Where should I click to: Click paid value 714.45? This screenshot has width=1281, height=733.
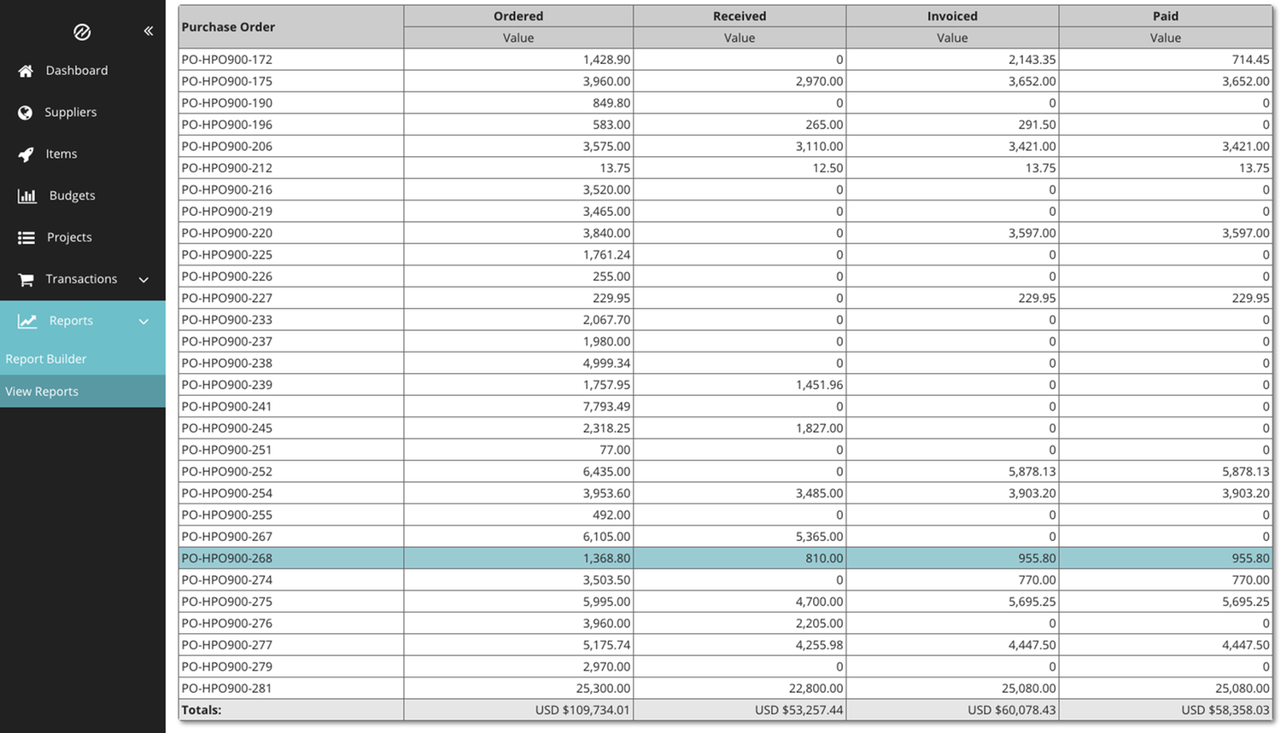coord(1251,60)
